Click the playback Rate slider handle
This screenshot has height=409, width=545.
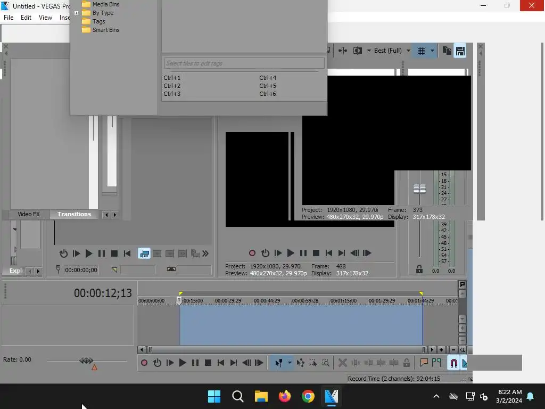click(86, 361)
